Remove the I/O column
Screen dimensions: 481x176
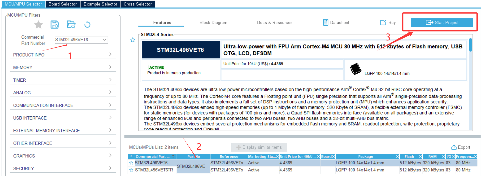[x=453, y=157]
